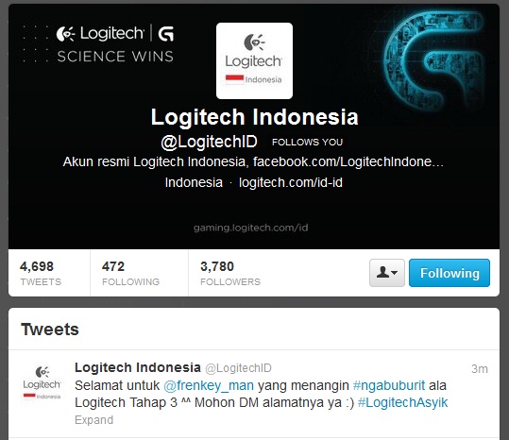Visit the logitech.com/id-id website link
This screenshot has width=509, height=440.
point(291,182)
